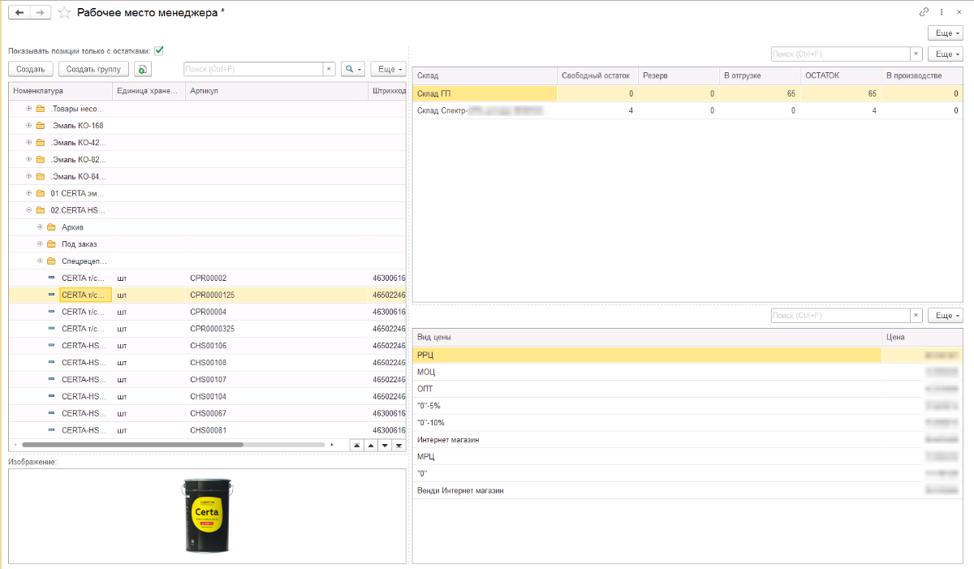Screen dimensions: 974x569
Task: Open Еще menu of price table
Action: coord(945,315)
